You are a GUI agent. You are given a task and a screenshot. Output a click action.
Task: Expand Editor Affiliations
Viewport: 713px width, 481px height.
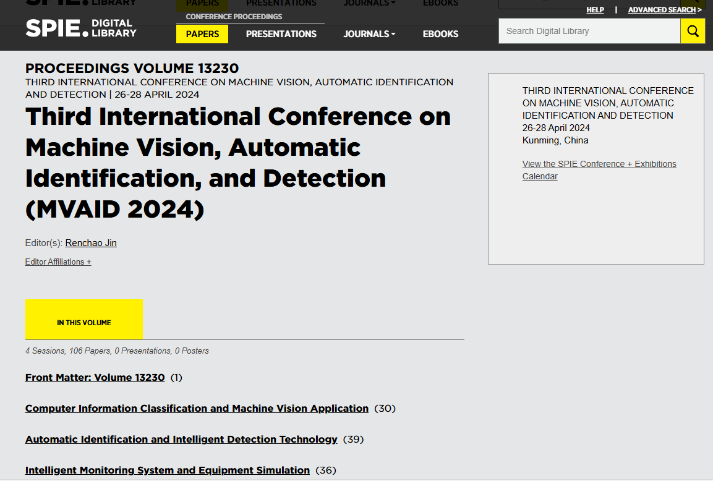(x=58, y=262)
